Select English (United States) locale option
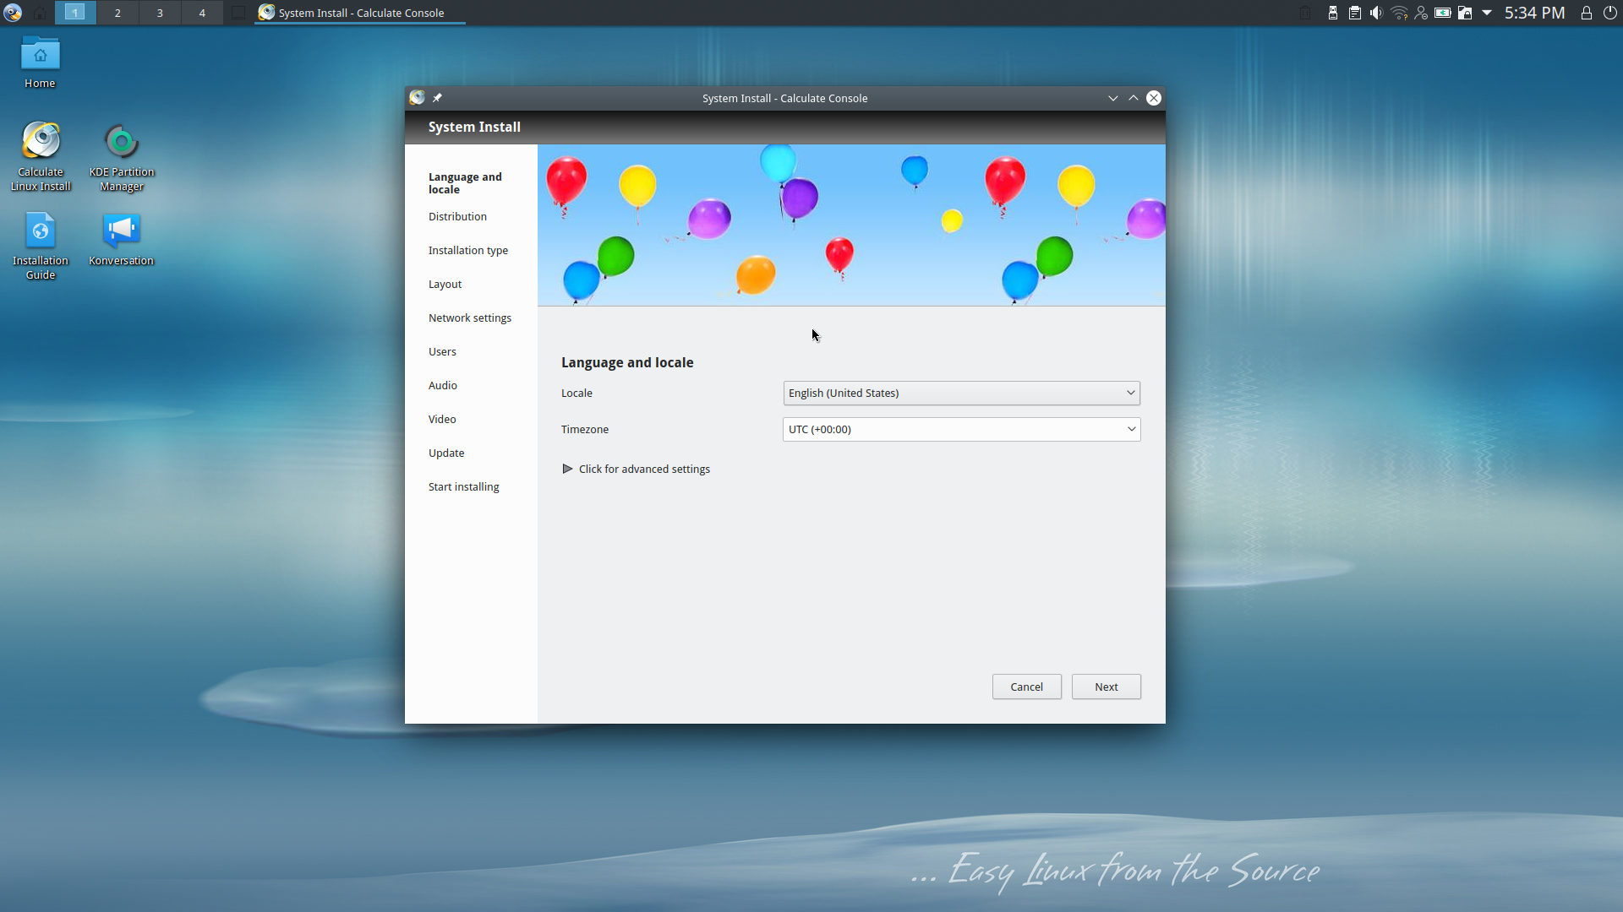1623x912 pixels. tap(959, 392)
